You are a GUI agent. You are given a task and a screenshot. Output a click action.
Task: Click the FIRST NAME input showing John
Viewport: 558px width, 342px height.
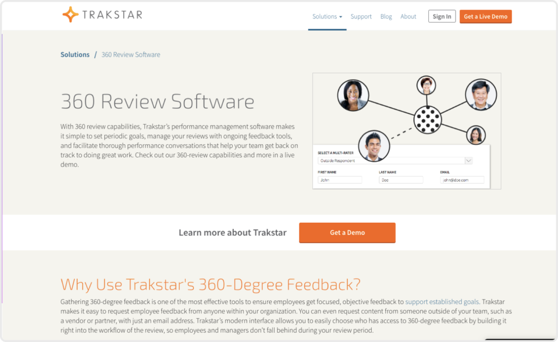click(339, 179)
